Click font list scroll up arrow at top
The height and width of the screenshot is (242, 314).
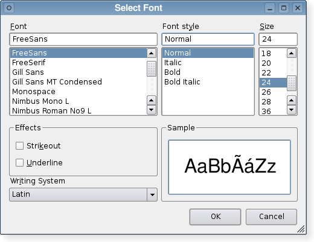(152, 53)
